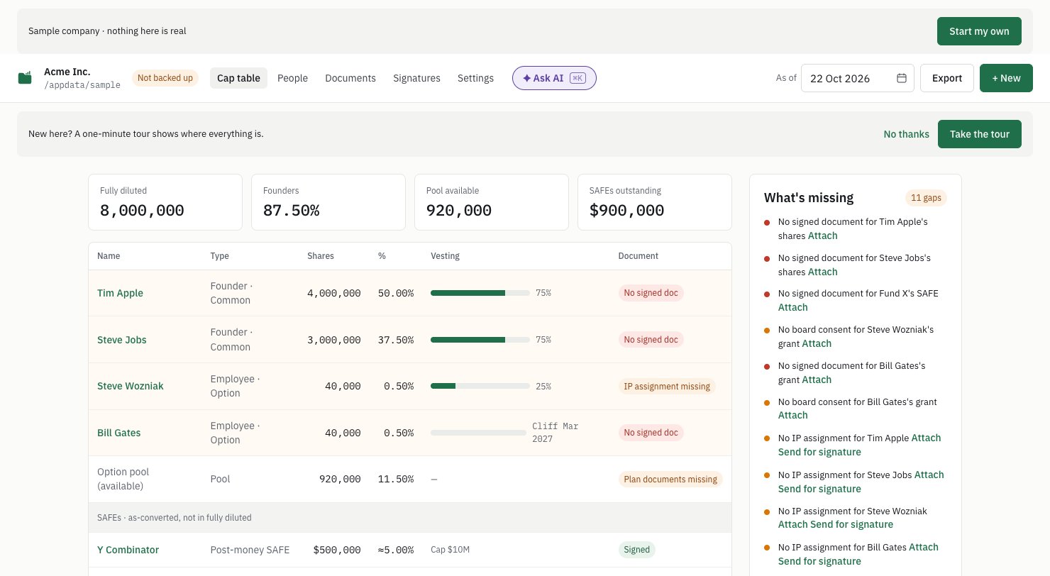Open the Documents tab
Viewport: 1050px width, 576px height.
350,78
